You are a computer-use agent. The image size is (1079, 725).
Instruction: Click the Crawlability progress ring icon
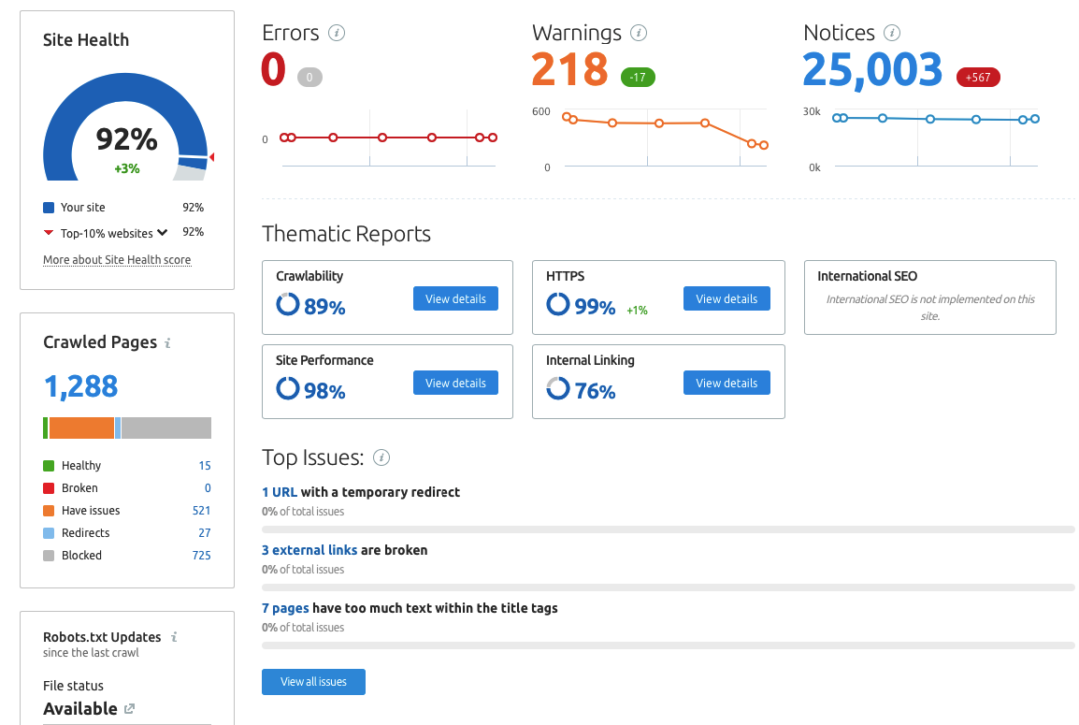287,304
